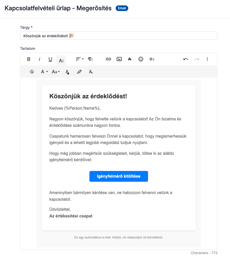Click the strikethrough icon
This screenshot has width=230, height=259.
click(32, 72)
